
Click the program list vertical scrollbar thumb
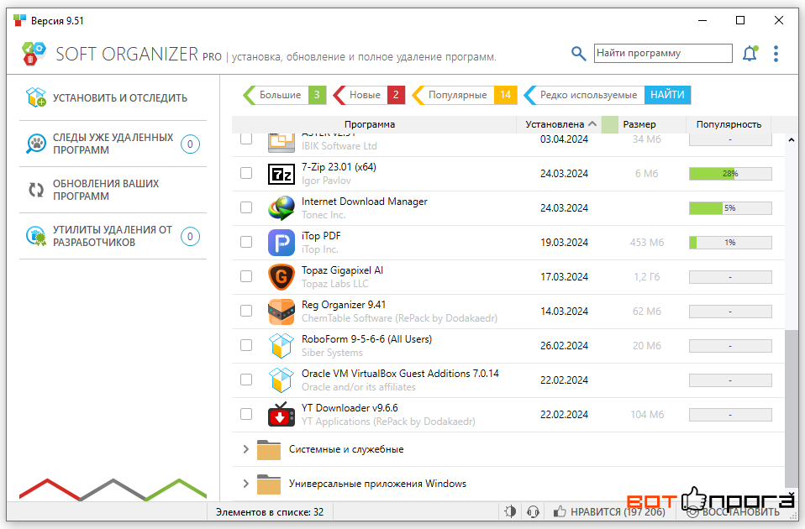click(792, 408)
